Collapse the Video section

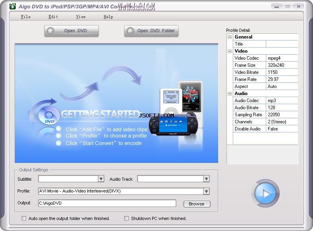(230, 51)
